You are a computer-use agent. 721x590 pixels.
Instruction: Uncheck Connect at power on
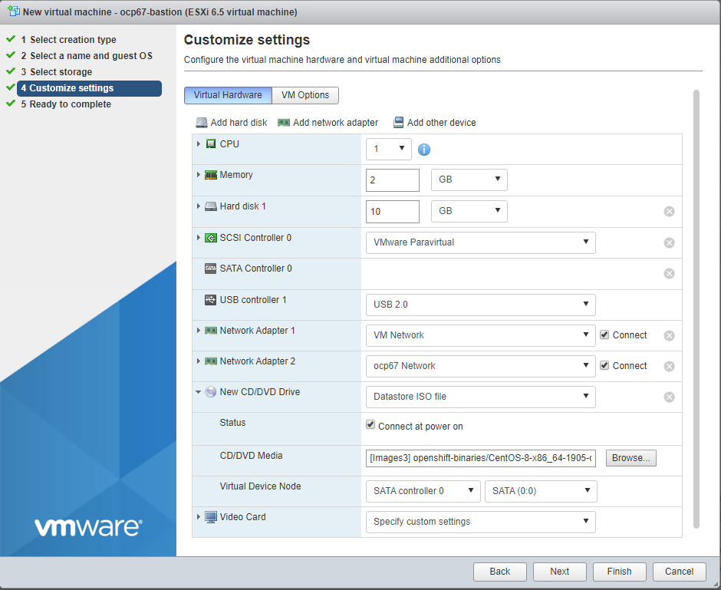coord(370,424)
